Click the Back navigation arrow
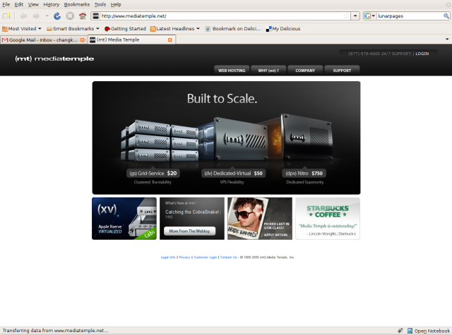 click(23, 16)
